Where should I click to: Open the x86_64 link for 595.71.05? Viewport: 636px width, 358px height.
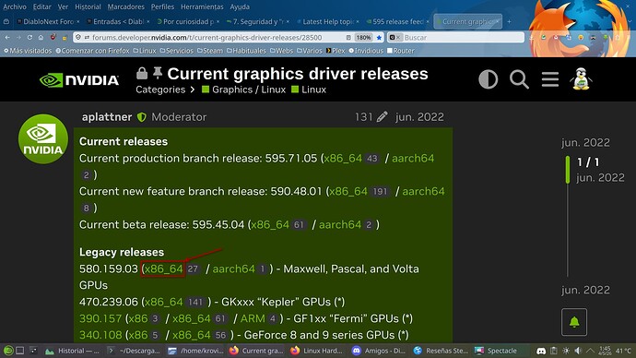coord(343,159)
